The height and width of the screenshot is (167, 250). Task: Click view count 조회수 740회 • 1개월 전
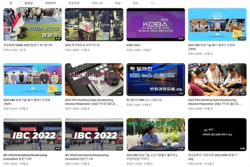[x=139, y=50]
